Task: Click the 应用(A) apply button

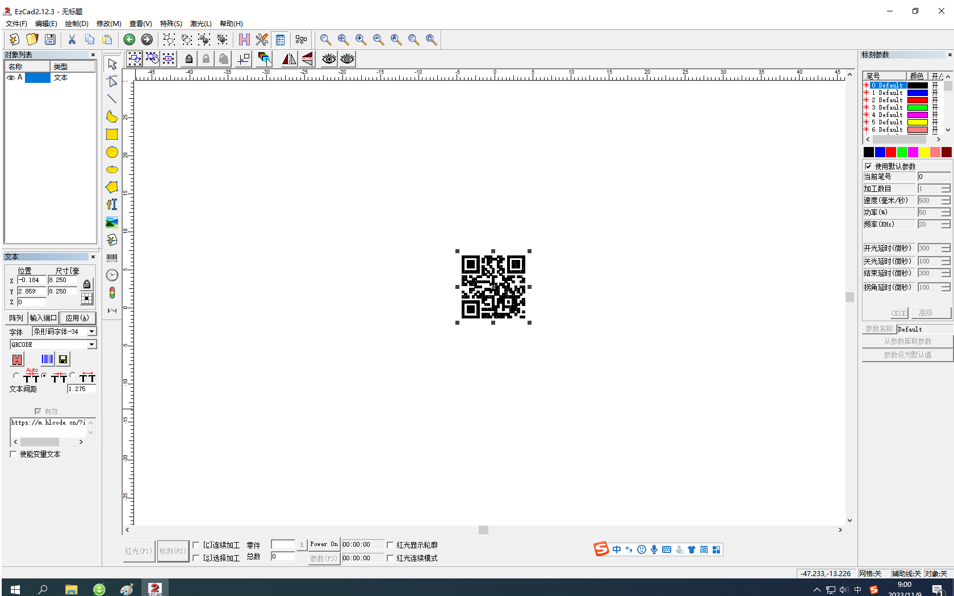Action: click(x=77, y=318)
